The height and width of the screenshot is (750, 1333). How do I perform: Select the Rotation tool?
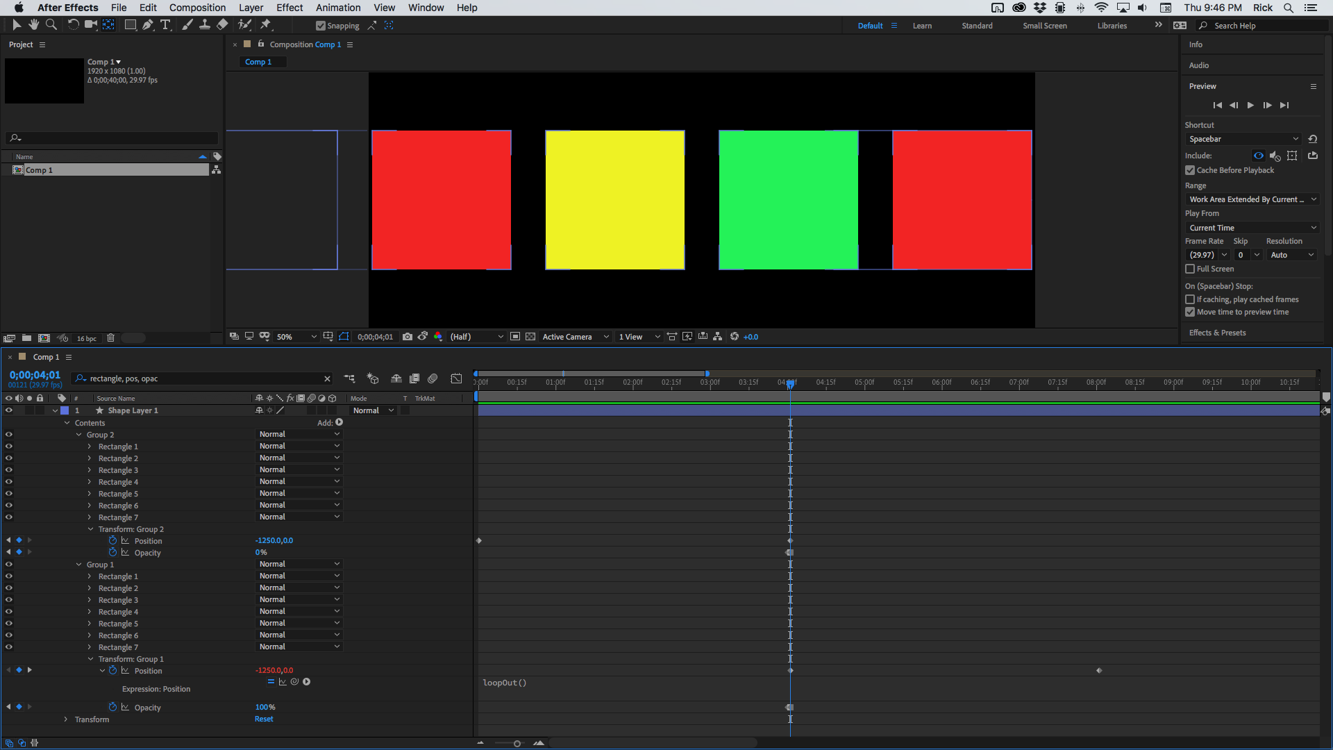pyautogui.click(x=73, y=25)
